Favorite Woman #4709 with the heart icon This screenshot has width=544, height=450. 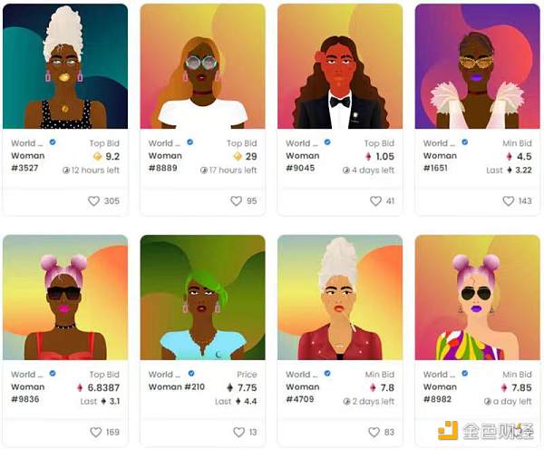374,432
